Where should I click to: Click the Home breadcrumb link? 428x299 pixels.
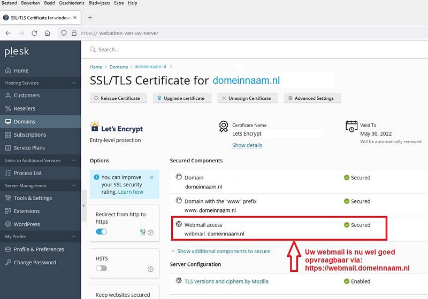point(96,67)
